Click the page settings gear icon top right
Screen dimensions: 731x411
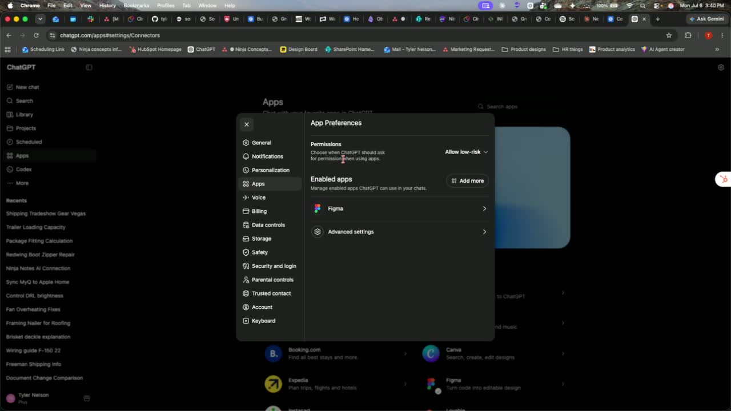tap(721, 67)
